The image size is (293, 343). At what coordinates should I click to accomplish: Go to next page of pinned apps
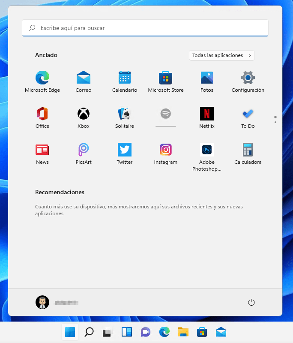point(275,122)
